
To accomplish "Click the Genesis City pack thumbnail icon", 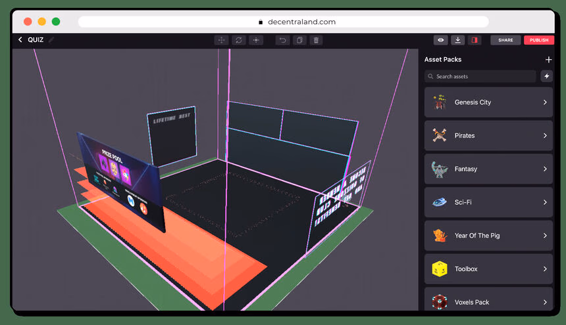I will 439,102.
